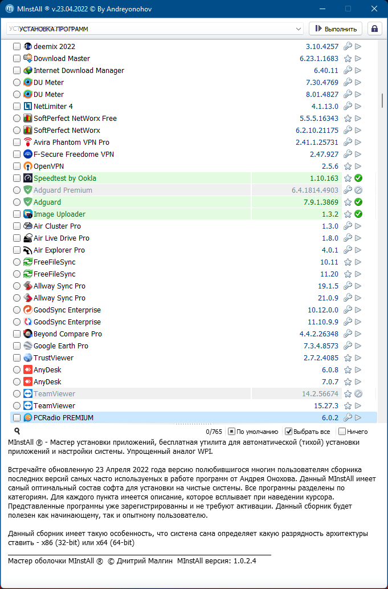The height and width of the screenshot is (589, 388).
Task: Click the wrench icon for deemix 2022
Action: [348, 47]
